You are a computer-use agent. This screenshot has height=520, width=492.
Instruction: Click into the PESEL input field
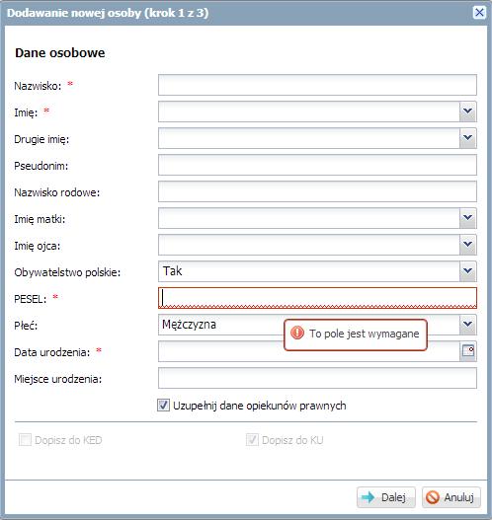tap(317, 298)
